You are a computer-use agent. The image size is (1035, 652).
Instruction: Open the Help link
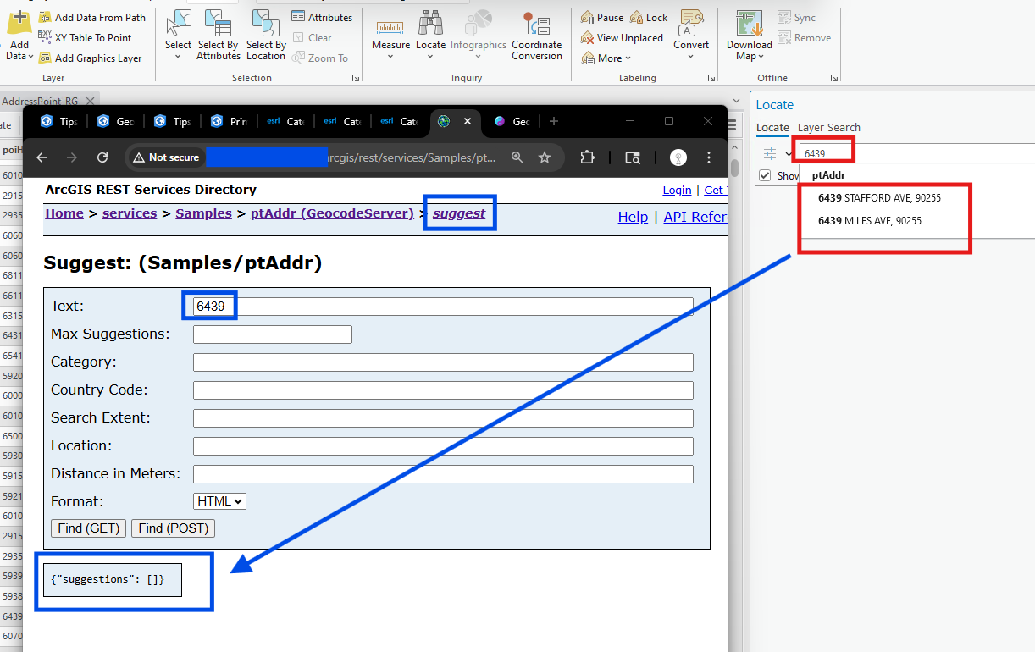tap(633, 217)
